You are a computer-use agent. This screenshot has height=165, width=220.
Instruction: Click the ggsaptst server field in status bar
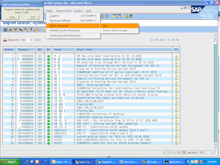tap(192, 152)
